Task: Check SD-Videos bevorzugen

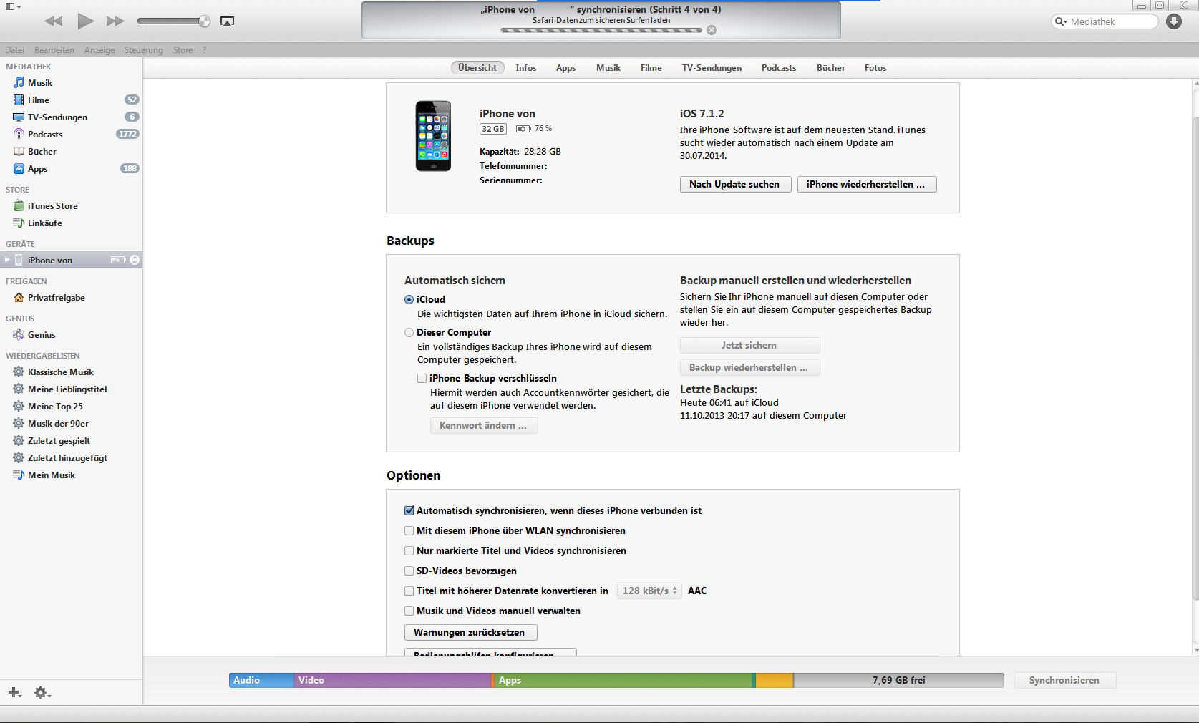Action: coord(409,571)
